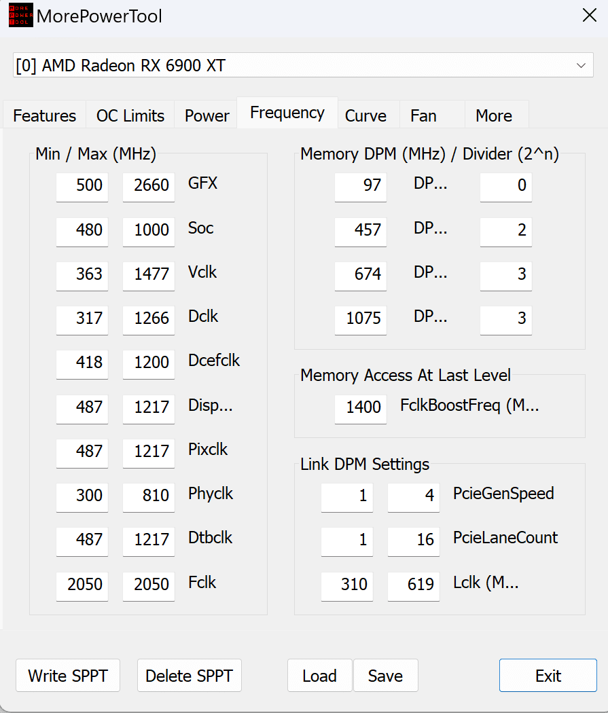Select the Pixclk minimum field

click(x=82, y=452)
